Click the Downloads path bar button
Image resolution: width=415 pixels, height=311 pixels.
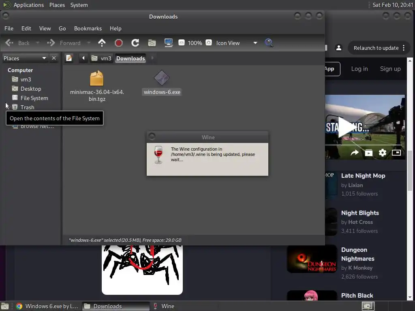130,58
